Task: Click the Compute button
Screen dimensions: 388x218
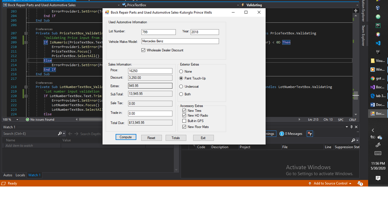Action: 126,137
